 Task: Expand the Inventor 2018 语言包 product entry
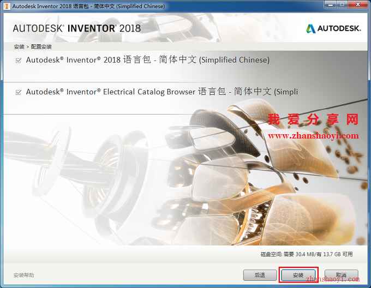pos(148,60)
